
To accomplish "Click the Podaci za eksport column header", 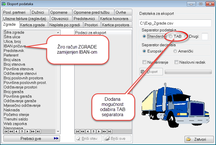I will [103, 33].
